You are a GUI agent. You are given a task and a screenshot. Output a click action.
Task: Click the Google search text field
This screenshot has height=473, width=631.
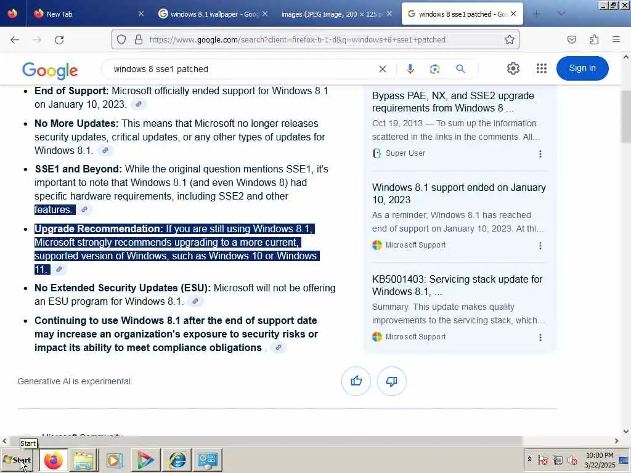(242, 69)
